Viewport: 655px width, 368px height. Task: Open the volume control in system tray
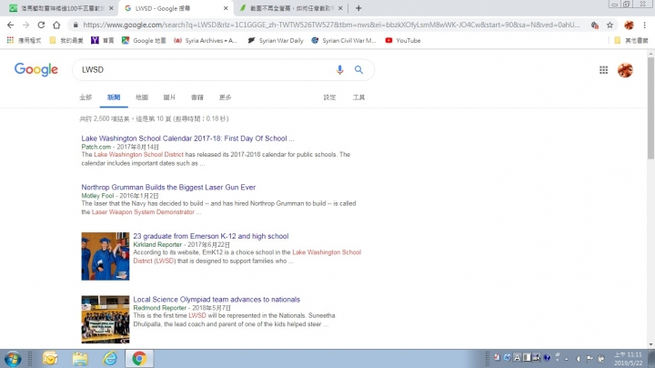(579, 359)
